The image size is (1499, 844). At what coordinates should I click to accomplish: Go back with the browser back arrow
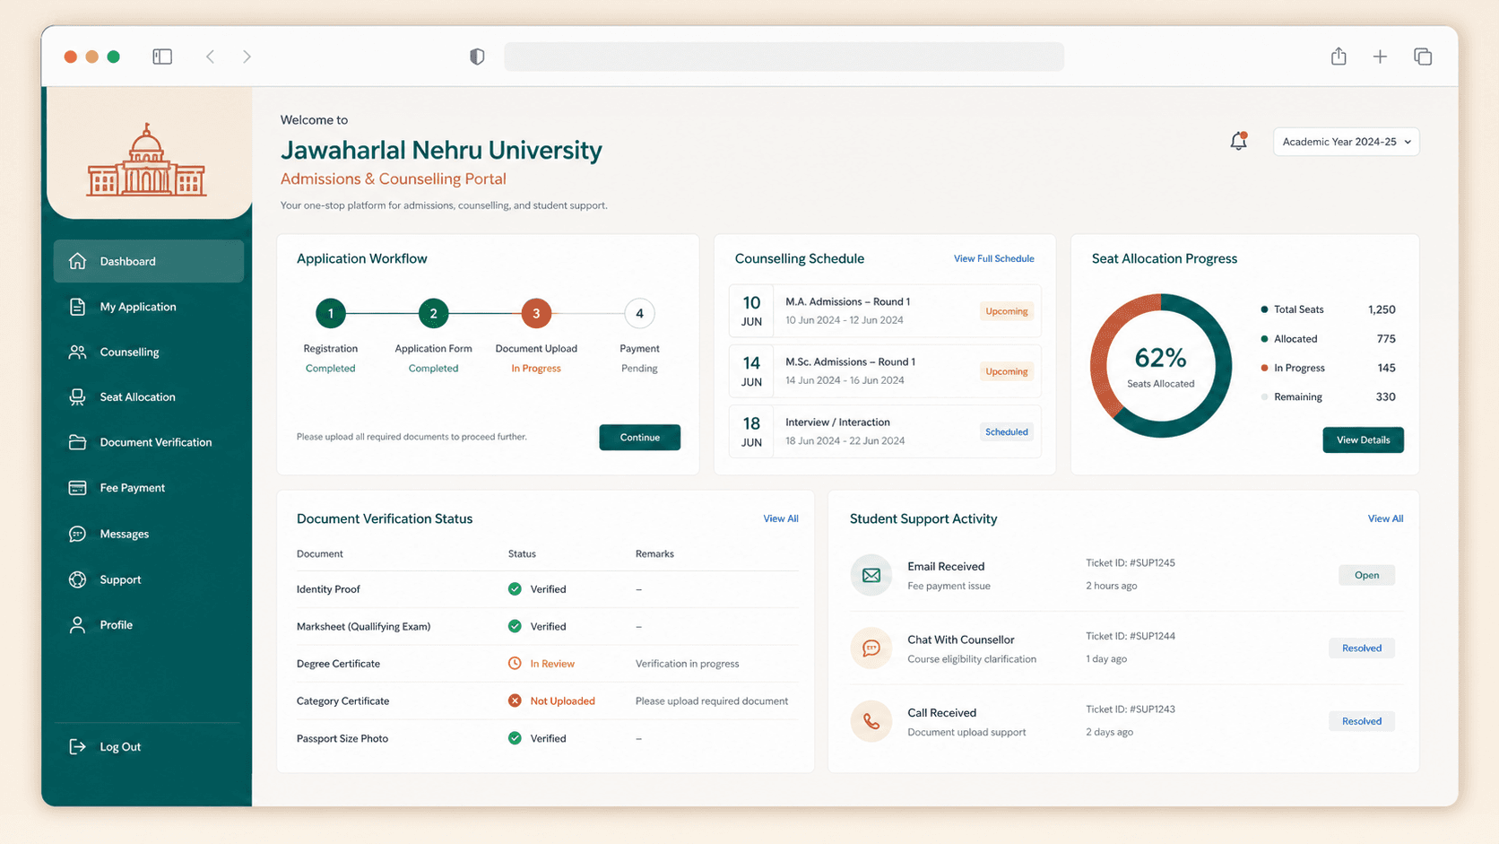pyautogui.click(x=210, y=57)
